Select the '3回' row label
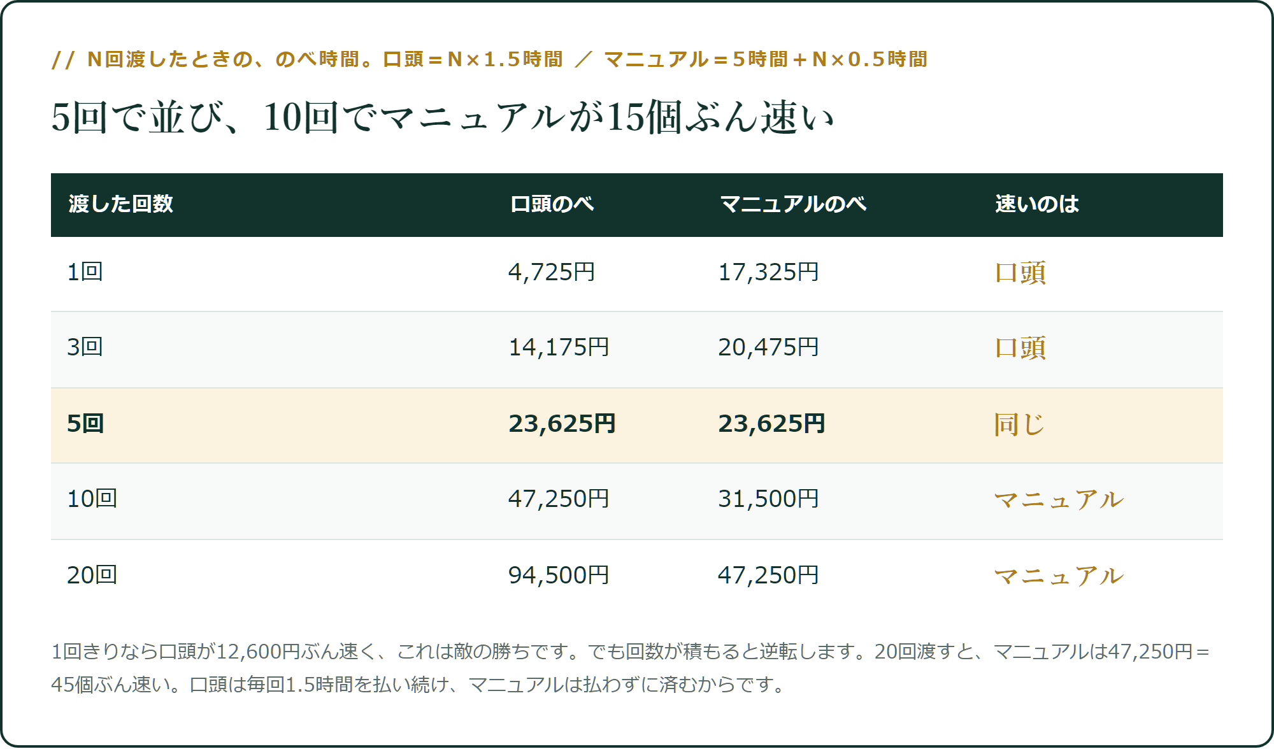The image size is (1274, 749). pyautogui.click(x=85, y=347)
